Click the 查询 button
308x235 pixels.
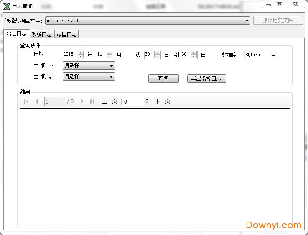(x=163, y=78)
